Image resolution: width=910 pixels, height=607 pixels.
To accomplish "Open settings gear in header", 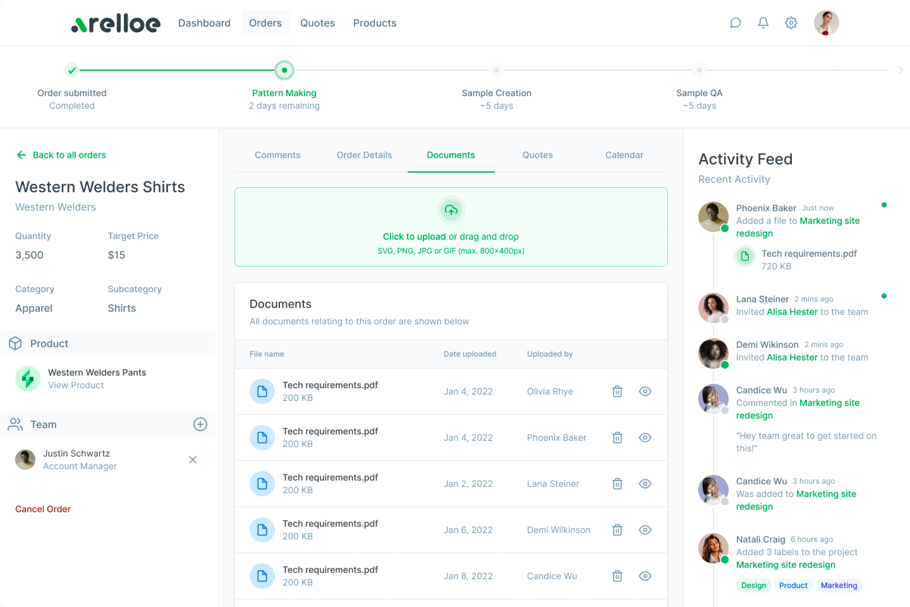I will (x=791, y=23).
